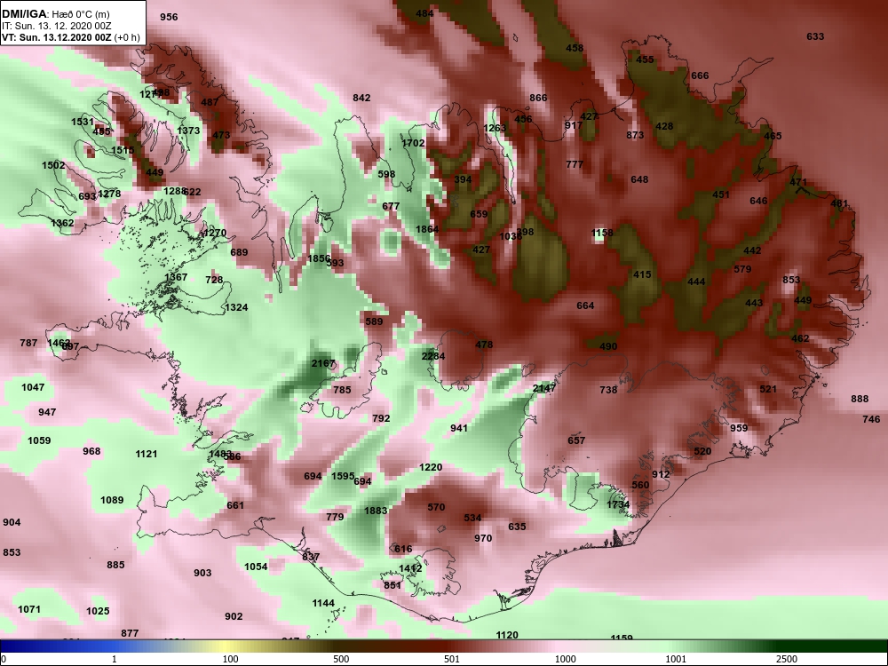The image size is (888, 666).
Task: Click the height value 1025
Action: point(98,611)
